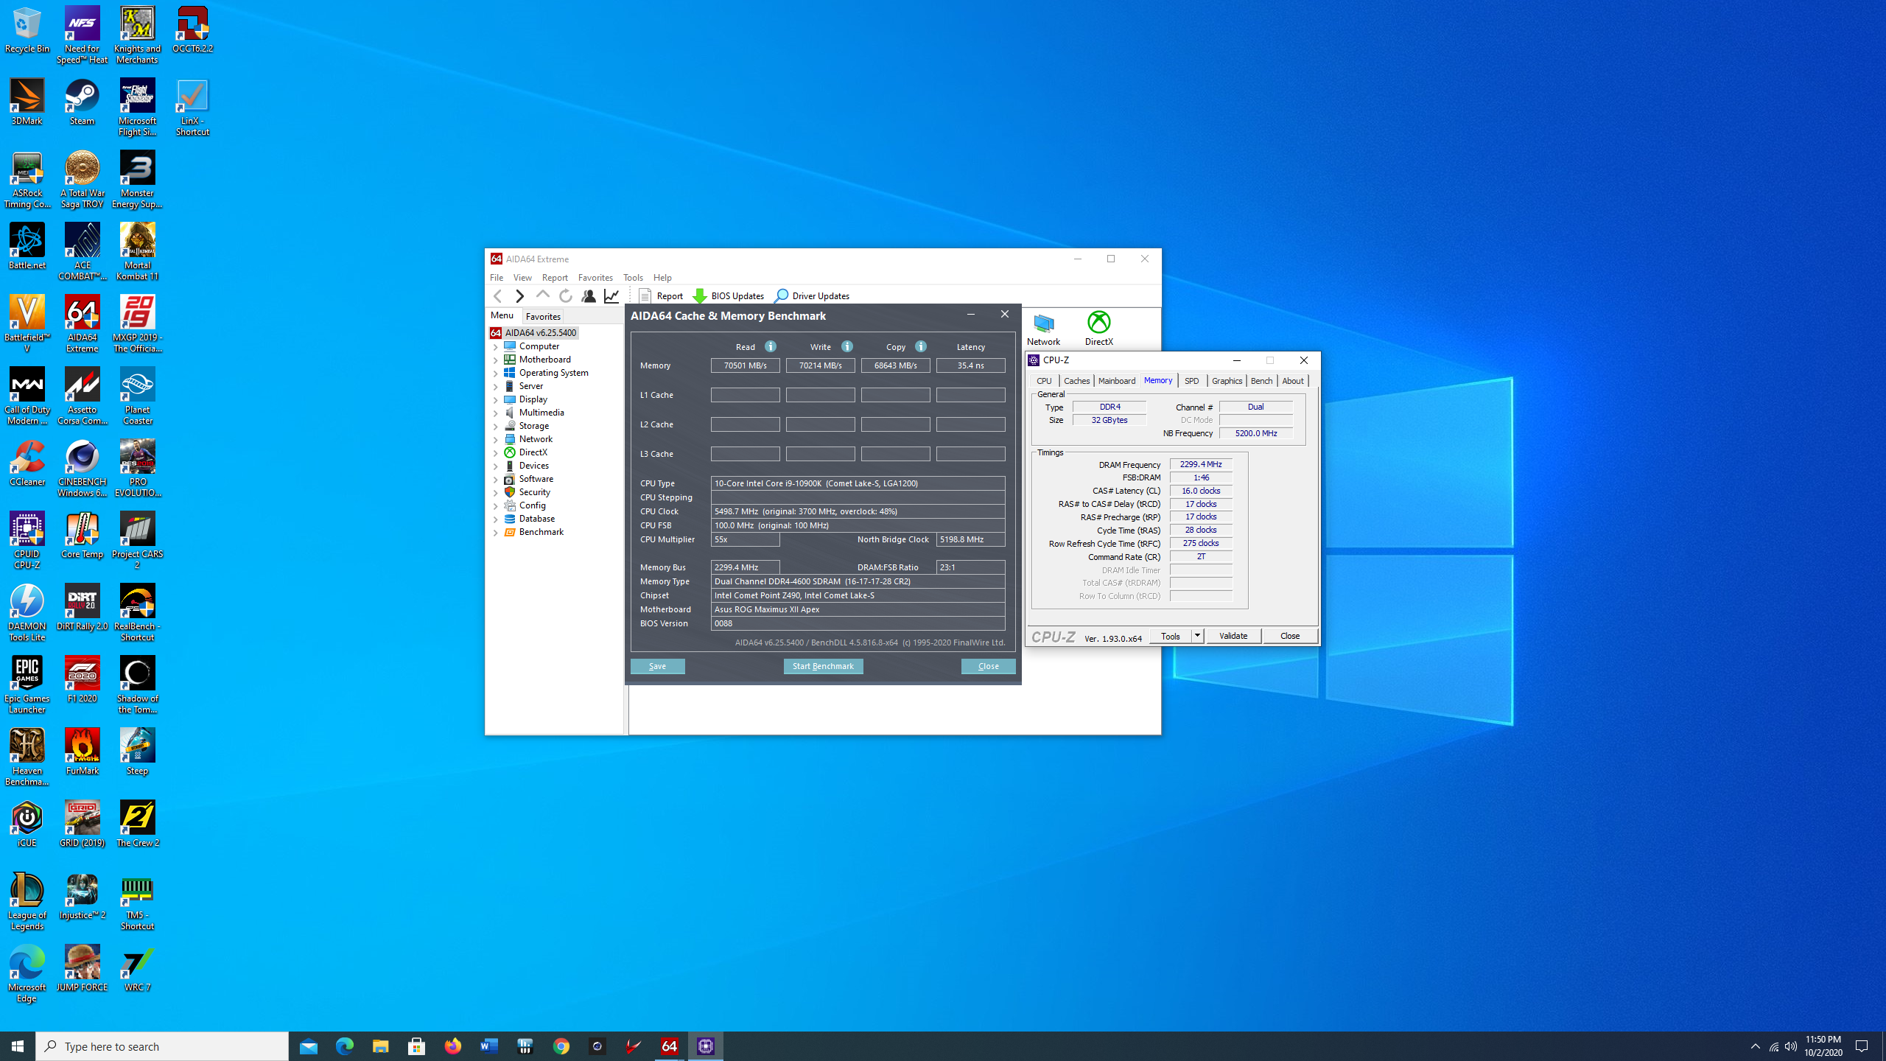The width and height of the screenshot is (1886, 1061).
Task: Expand the Display tree node
Action: (x=496, y=400)
